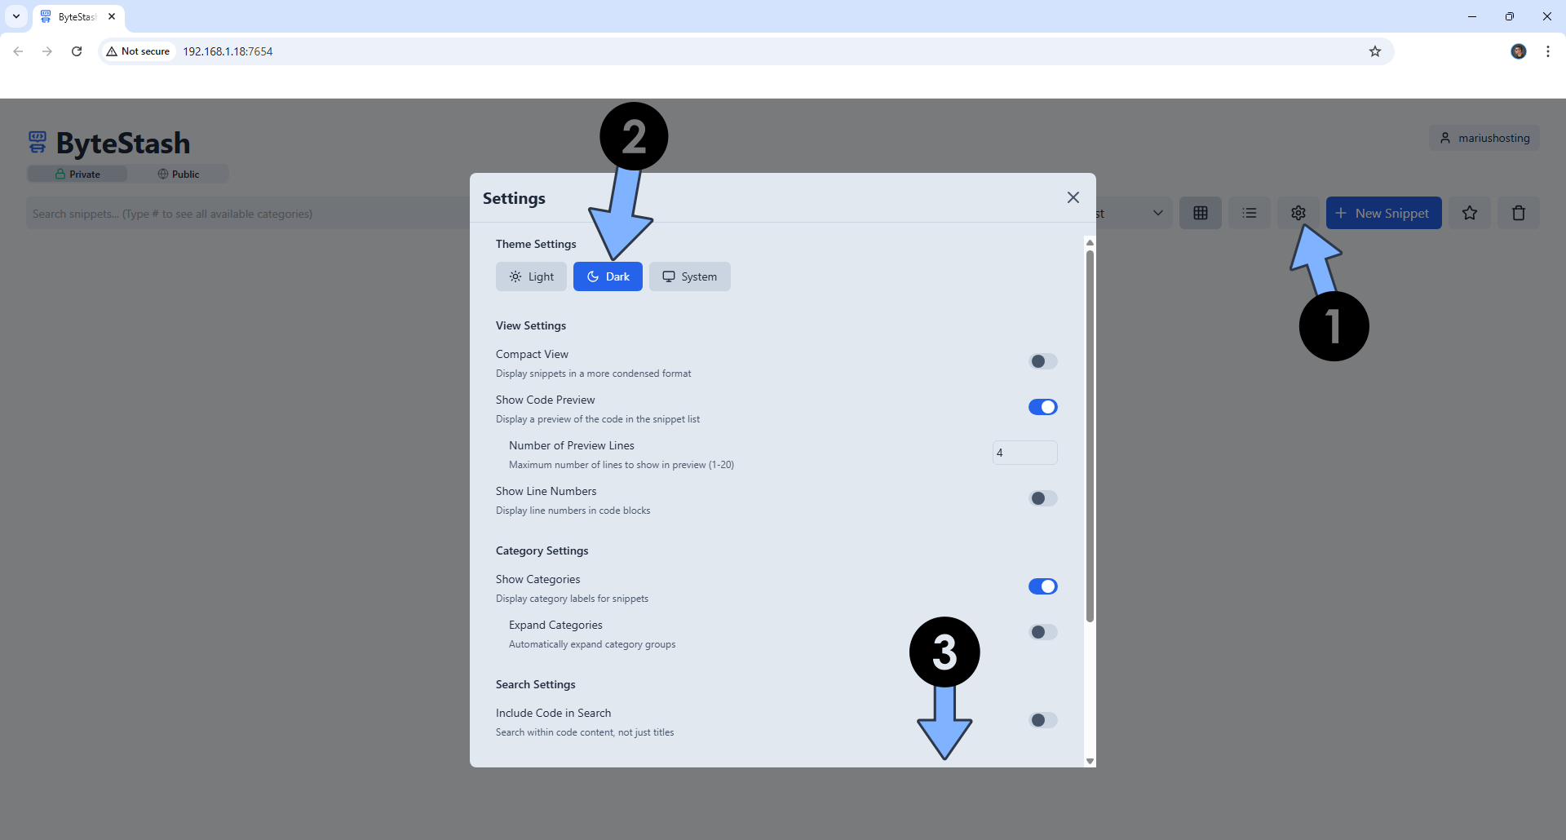The image size is (1566, 840).
Task: Open the settings gear icon
Action: coord(1298,212)
